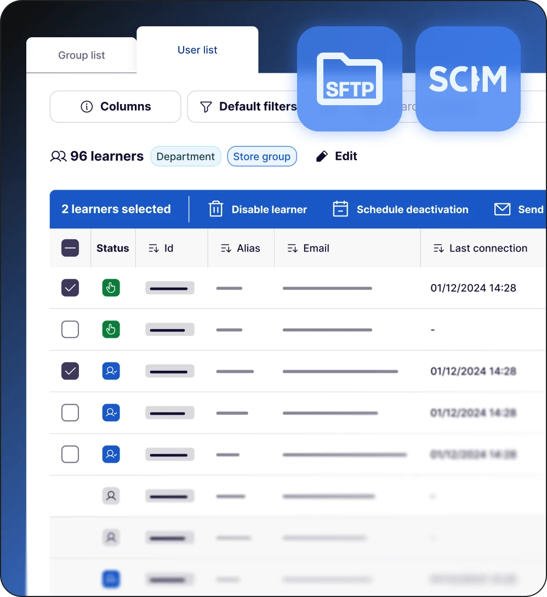Click the learners group icon beside 96 learners
Image resolution: width=547 pixels, height=597 pixels.
click(x=58, y=157)
